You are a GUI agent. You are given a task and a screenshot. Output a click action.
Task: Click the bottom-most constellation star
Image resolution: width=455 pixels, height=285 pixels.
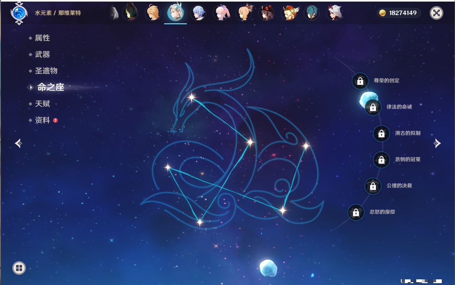200,222
